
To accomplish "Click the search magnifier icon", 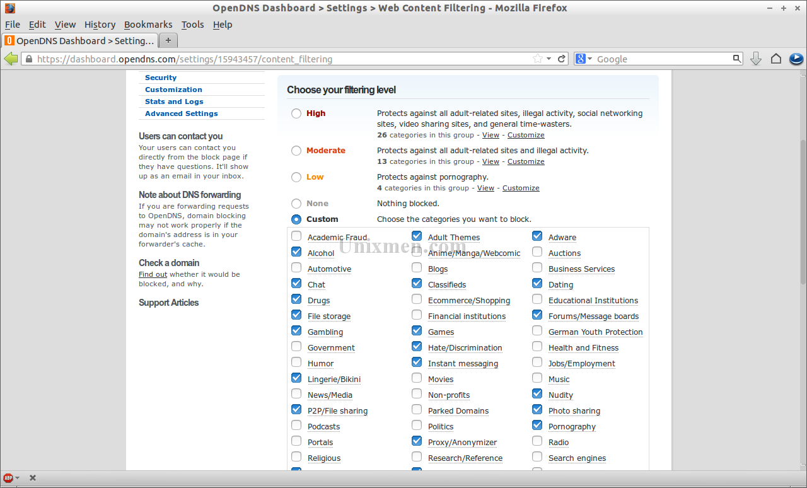I will (x=737, y=59).
